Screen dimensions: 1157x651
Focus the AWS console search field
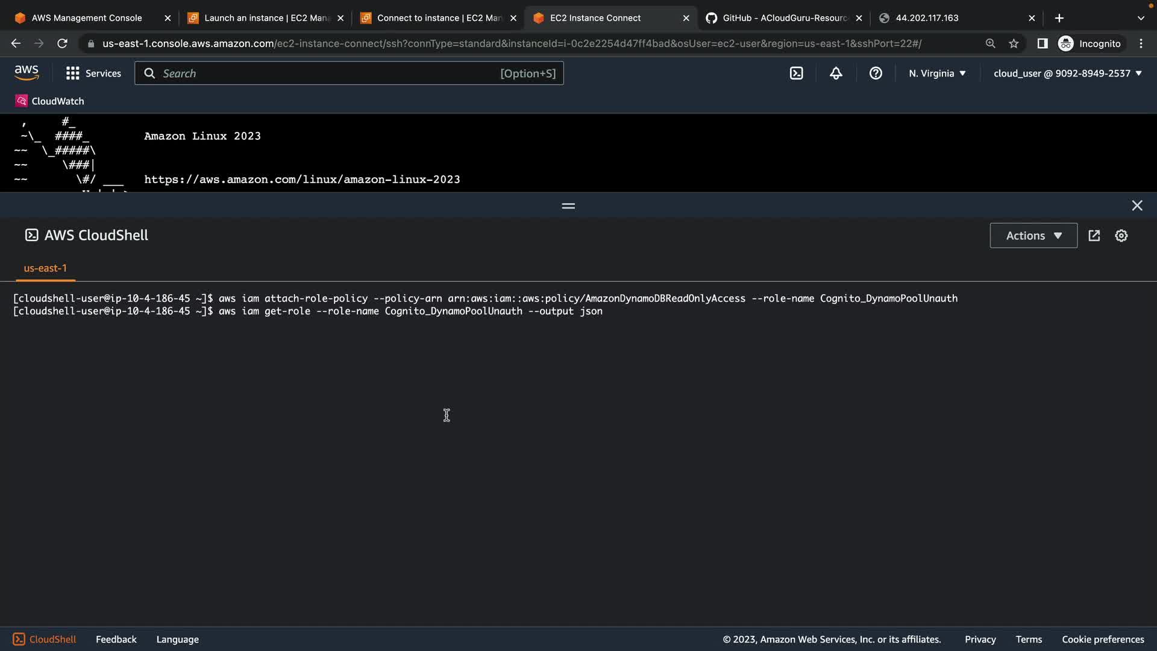[328, 74]
